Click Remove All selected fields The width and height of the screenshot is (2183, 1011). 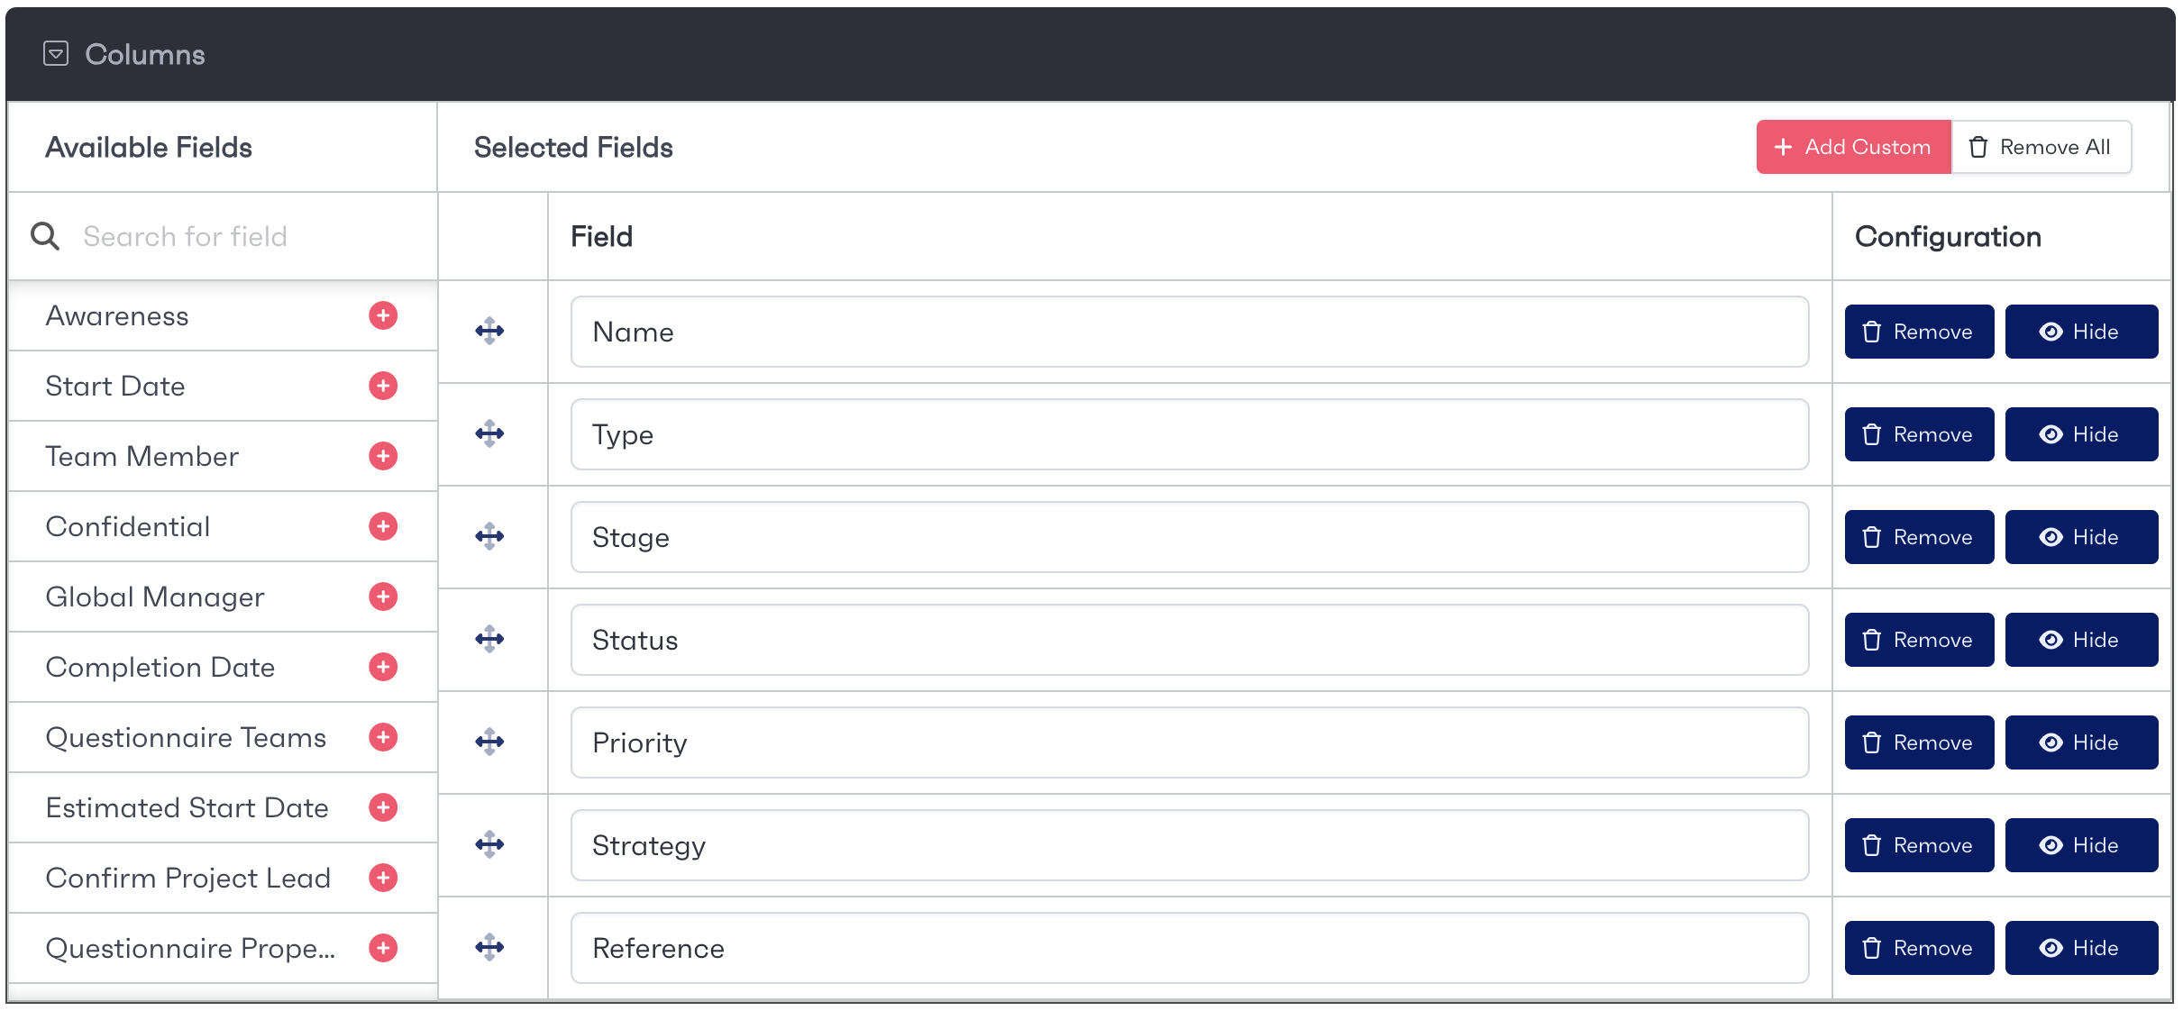(x=2041, y=147)
